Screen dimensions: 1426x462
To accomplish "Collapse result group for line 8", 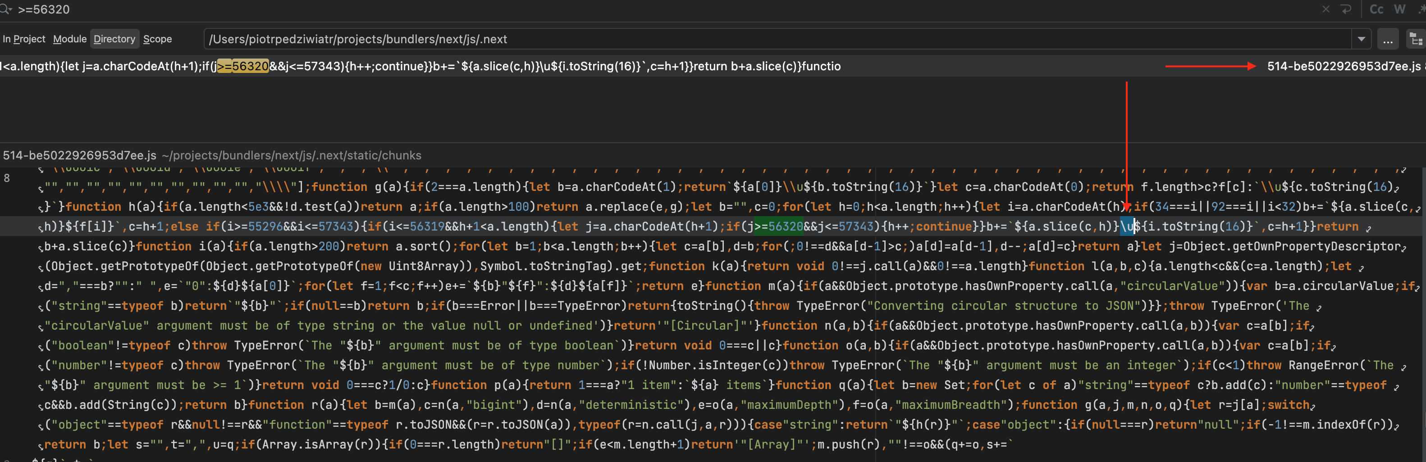I will (x=7, y=178).
